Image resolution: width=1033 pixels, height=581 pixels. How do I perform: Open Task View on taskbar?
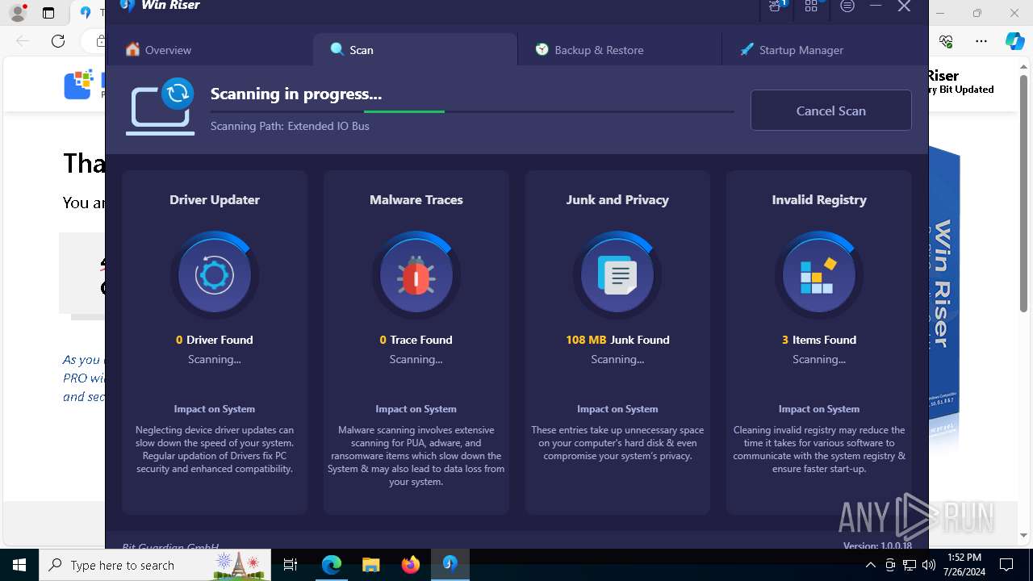click(x=291, y=565)
